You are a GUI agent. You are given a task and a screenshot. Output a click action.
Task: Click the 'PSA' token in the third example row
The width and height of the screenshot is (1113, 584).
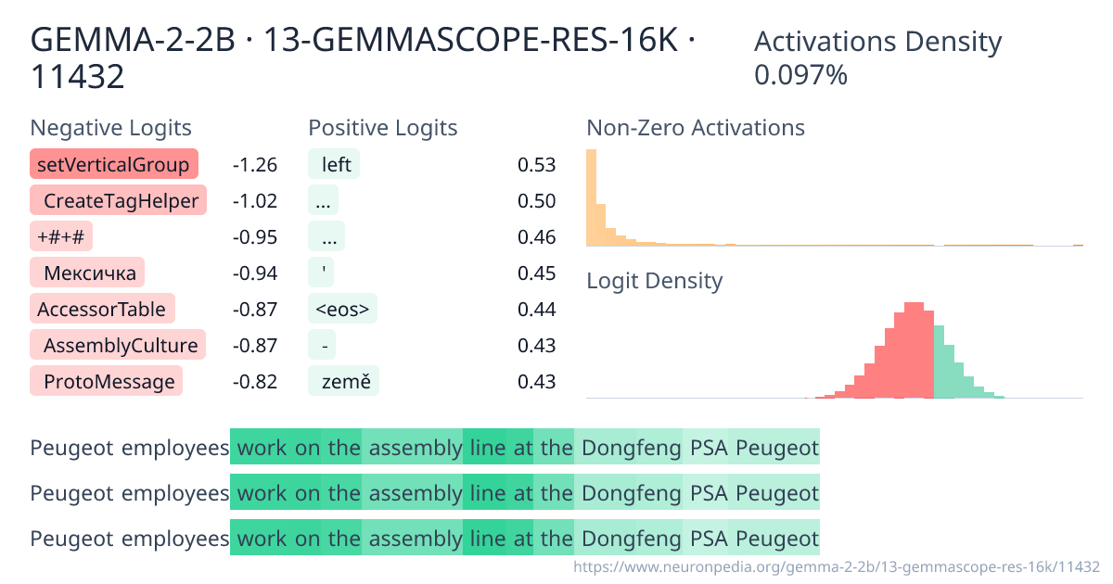[x=706, y=539]
